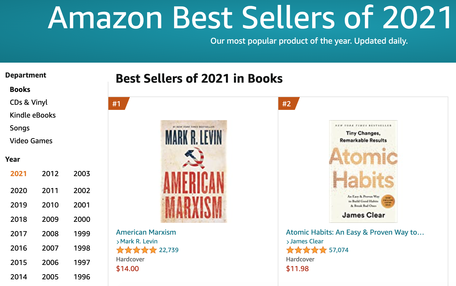Click the star rating for American Marxism
This screenshot has width=456, height=286.
pyautogui.click(x=137, y=250)
